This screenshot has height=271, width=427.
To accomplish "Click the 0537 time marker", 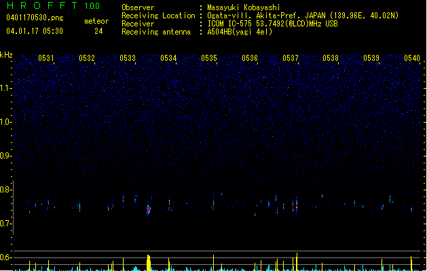I will (x=291, y=58).
